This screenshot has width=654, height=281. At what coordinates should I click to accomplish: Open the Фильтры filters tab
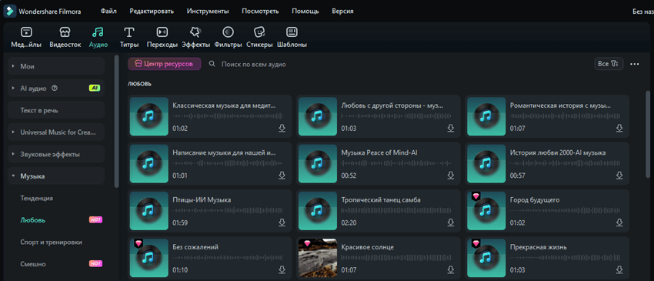pyautogui.click(x=229, y=37)
